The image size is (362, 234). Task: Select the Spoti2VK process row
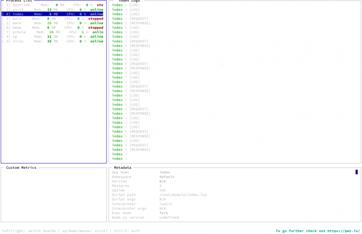point(52,5)
